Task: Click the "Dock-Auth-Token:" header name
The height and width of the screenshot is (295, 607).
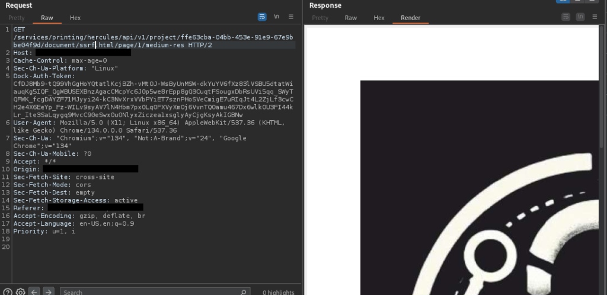Action: (x=44, y=76)
